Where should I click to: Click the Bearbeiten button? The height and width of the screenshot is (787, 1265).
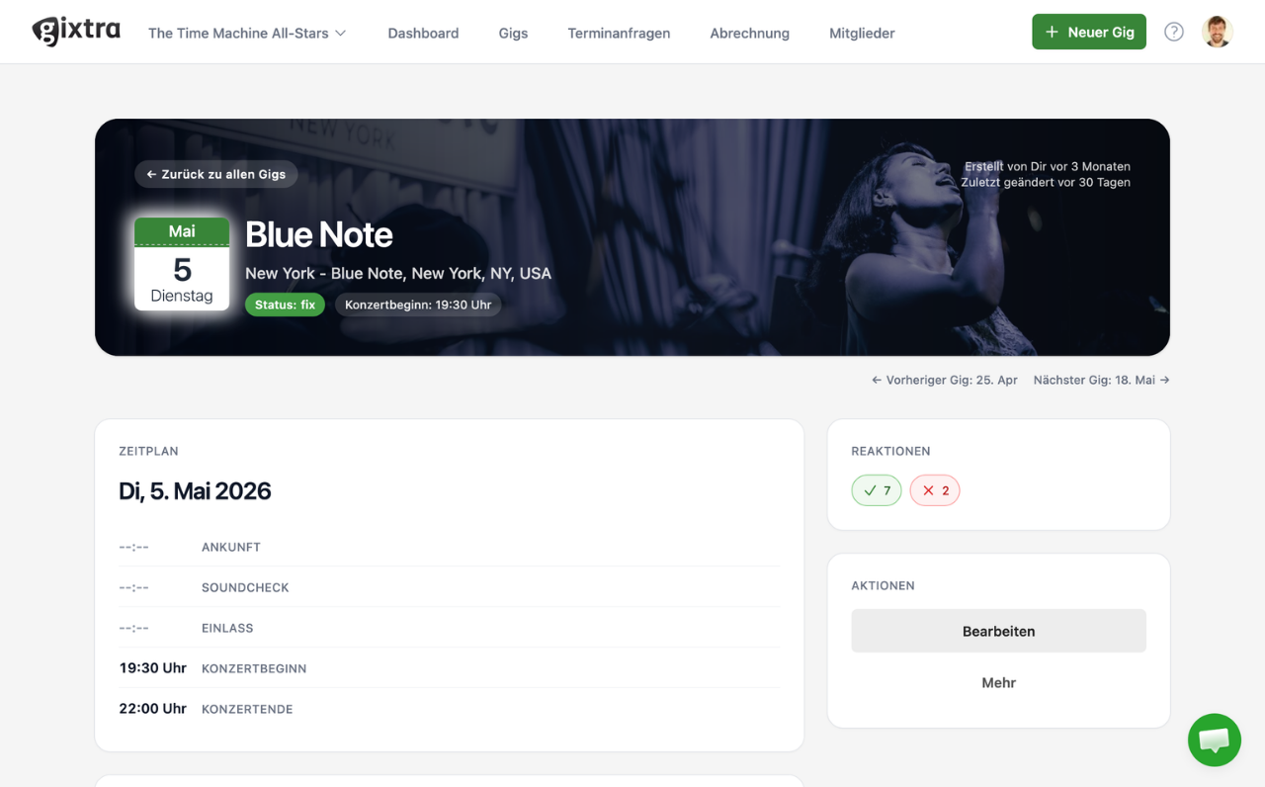tap(998, 631)
